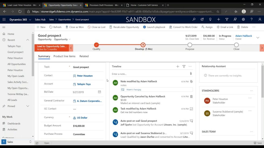Click the quick create plus icon

click(218, 19)
